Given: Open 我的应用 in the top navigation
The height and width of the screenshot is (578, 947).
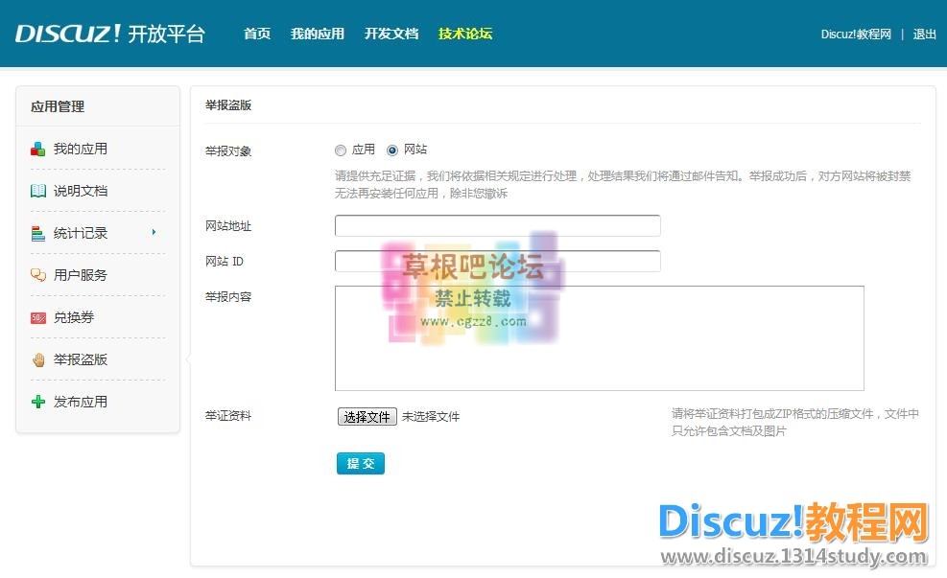Looking at the screenshot, I should [318, 34].
